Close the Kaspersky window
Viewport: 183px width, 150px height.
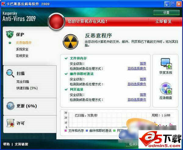(179, 4)
